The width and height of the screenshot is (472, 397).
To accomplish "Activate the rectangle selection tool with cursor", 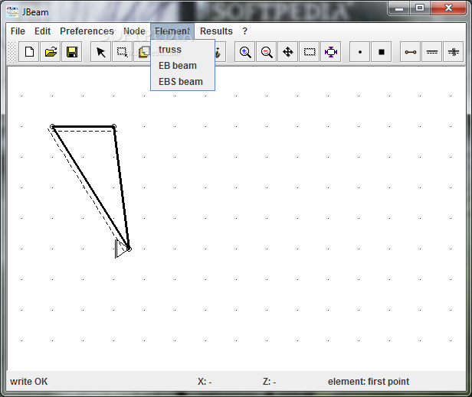I will click(x=123, y=52).
